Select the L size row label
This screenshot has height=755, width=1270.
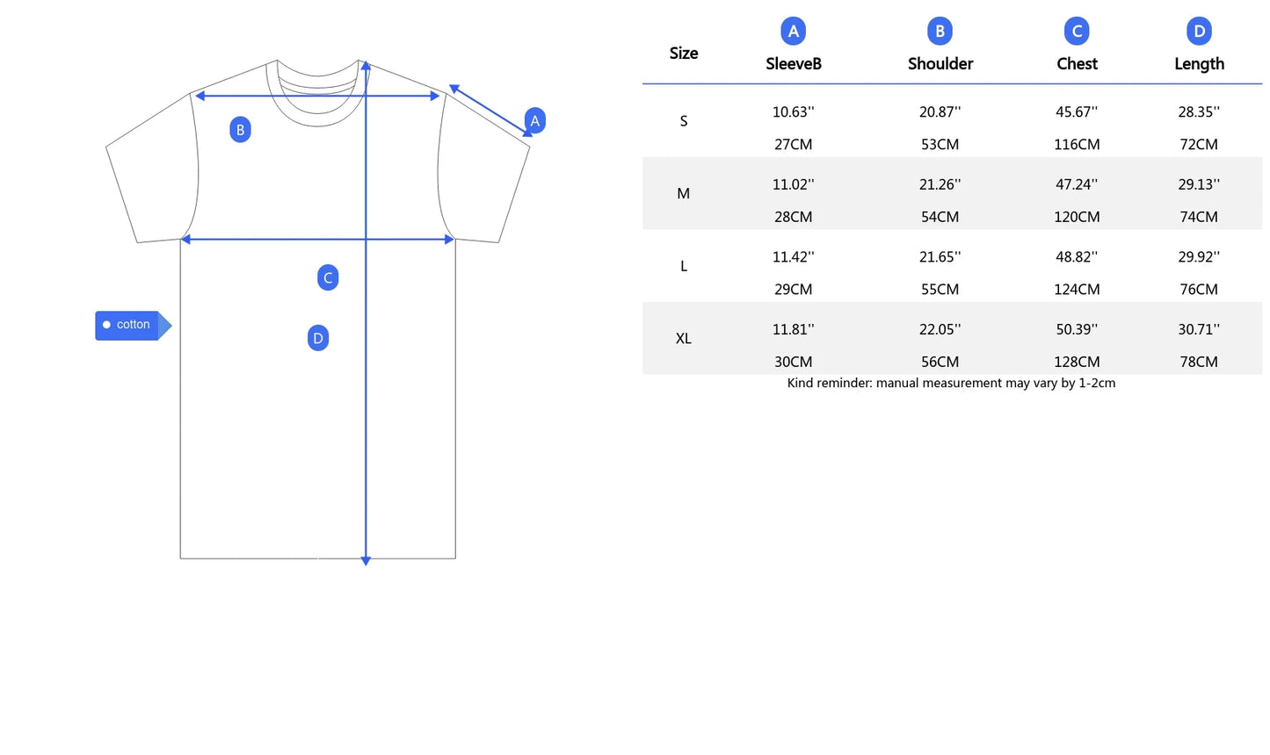(x=684, y=266)
